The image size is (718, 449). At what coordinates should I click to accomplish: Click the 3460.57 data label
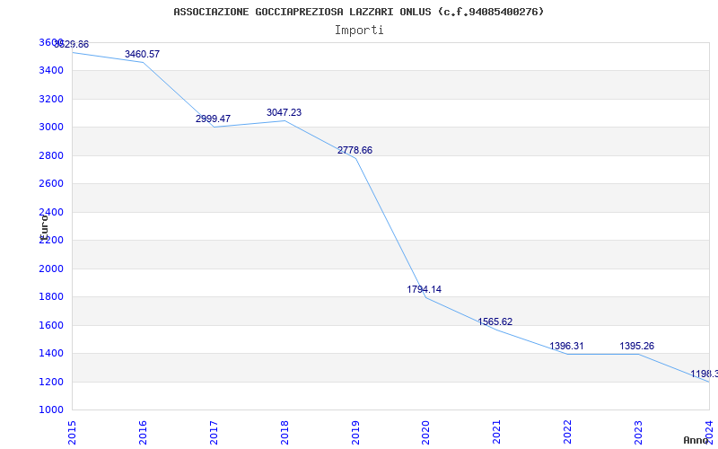[x=142, y=54]
